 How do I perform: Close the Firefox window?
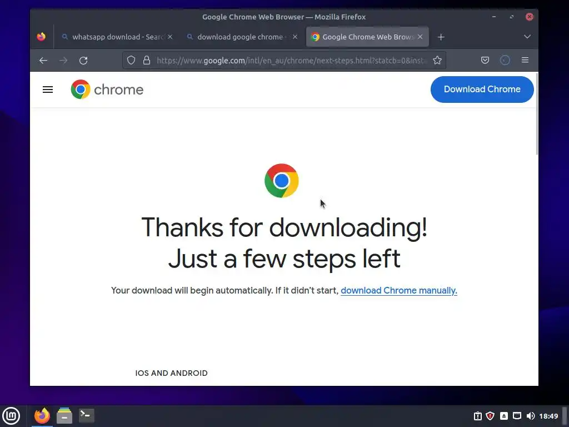click(530, 17)
